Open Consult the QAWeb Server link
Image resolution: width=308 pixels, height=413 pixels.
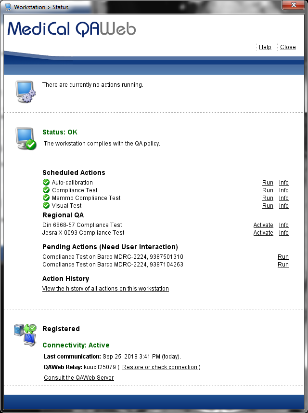point(79,378)
